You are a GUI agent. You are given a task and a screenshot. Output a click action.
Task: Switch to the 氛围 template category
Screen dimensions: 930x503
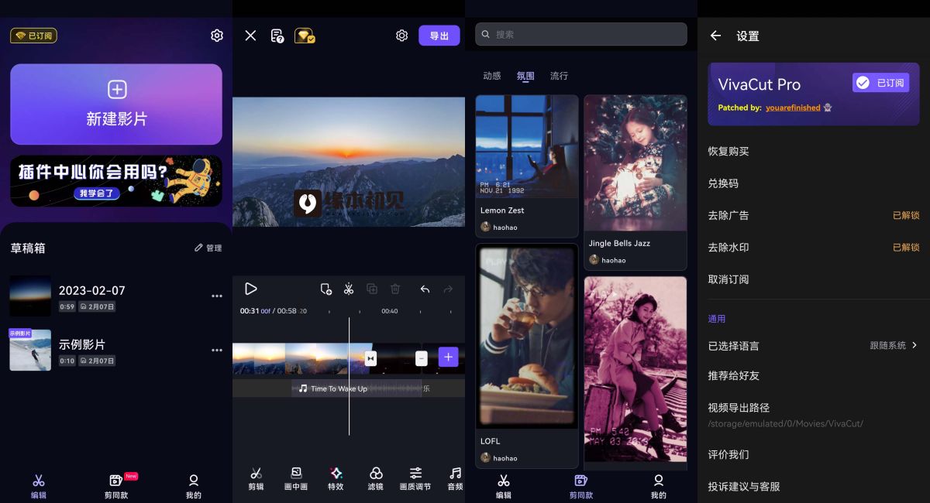pyautogui.click(x=525, y=76)
